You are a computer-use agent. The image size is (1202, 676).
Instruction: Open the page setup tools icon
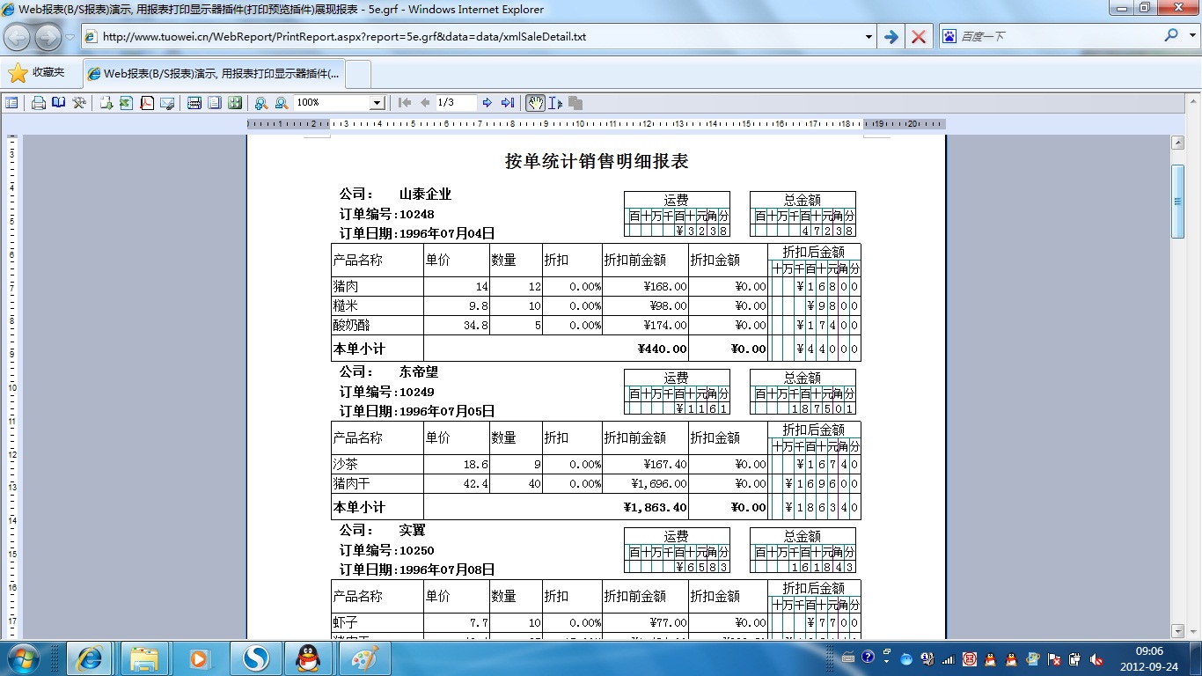pyautogui.click(x=79, y=103)
